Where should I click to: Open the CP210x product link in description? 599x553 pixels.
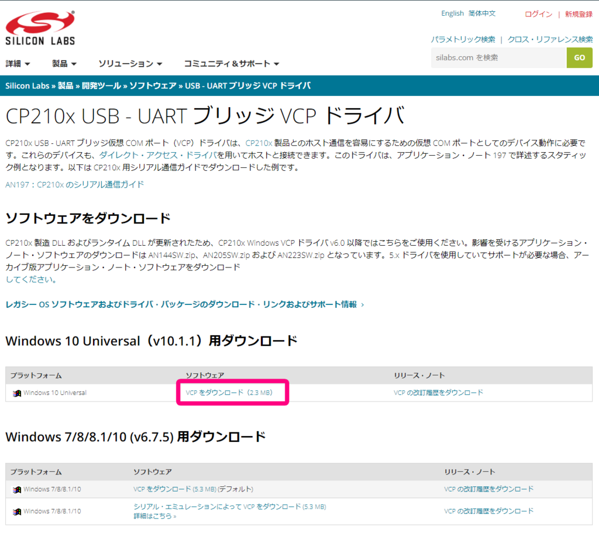[259, 143]
